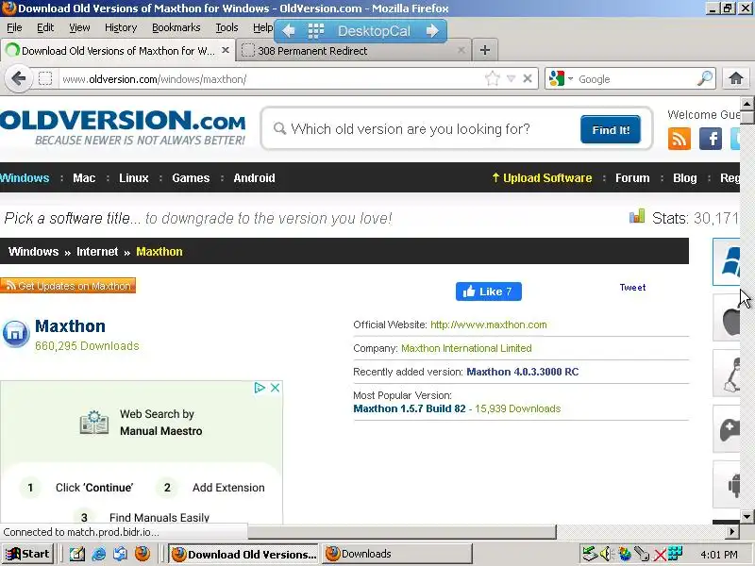Click the Tweet link
Screen dimensions: 755x566
[x=632, y=288]
